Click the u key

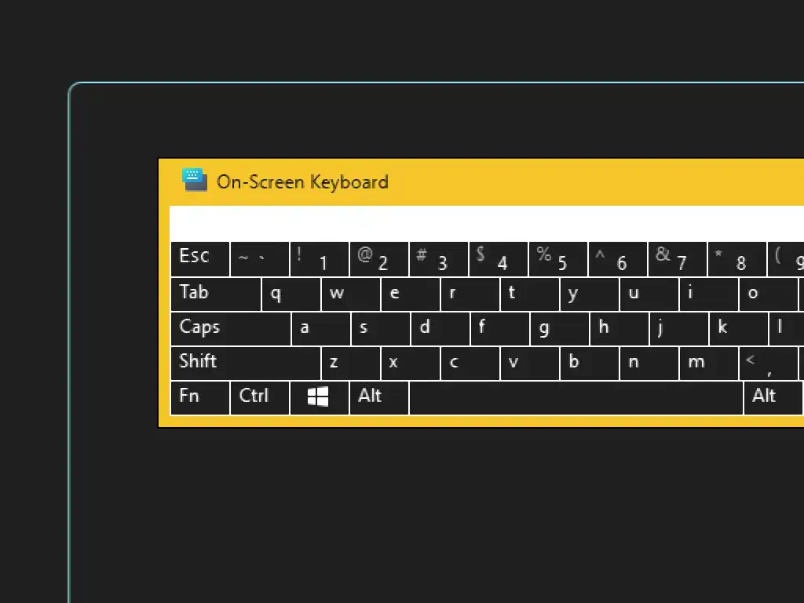649,294
